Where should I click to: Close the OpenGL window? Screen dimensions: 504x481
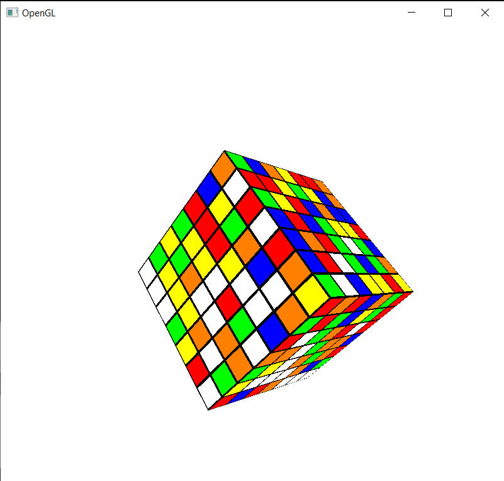coord(485,13)
